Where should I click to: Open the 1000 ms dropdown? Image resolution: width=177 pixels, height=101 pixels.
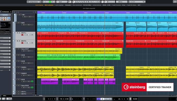tap(122, 2)
